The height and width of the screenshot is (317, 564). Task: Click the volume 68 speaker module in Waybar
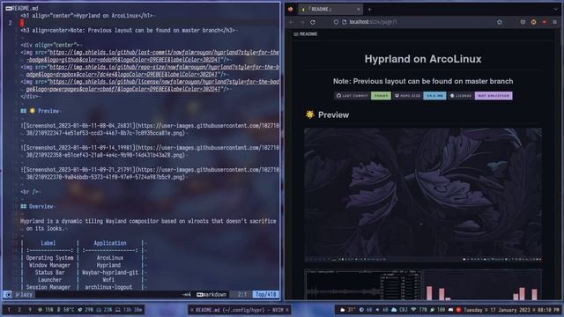[x=382, y=310]
